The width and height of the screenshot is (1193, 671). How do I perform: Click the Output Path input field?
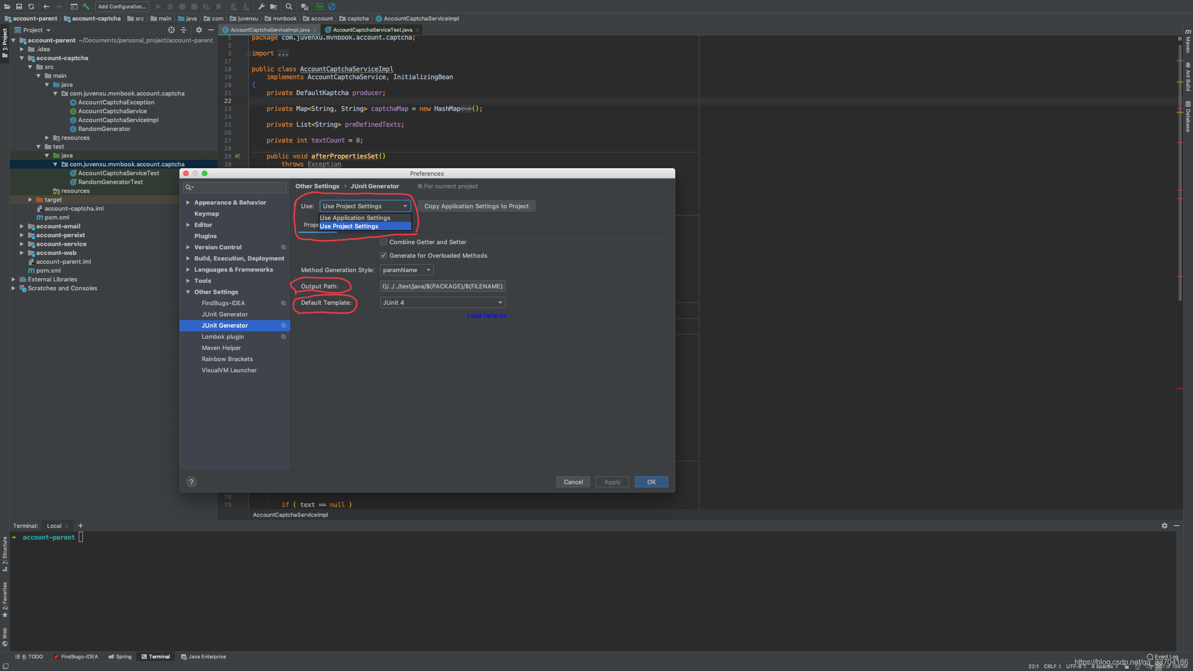click(443, 286)
